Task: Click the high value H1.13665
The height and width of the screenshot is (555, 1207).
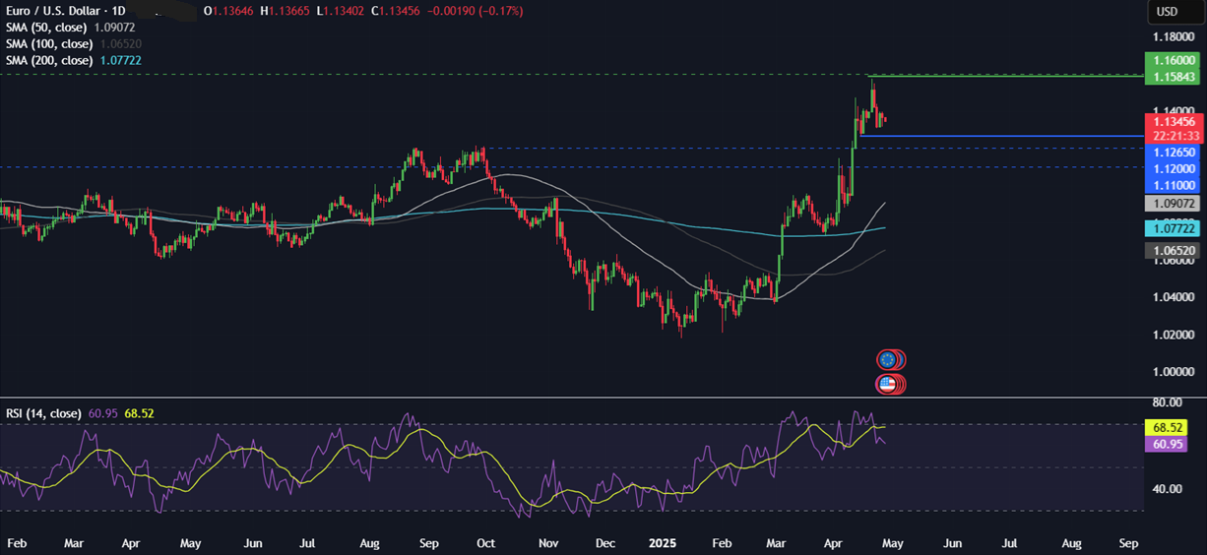Action: tap(287, 11)
